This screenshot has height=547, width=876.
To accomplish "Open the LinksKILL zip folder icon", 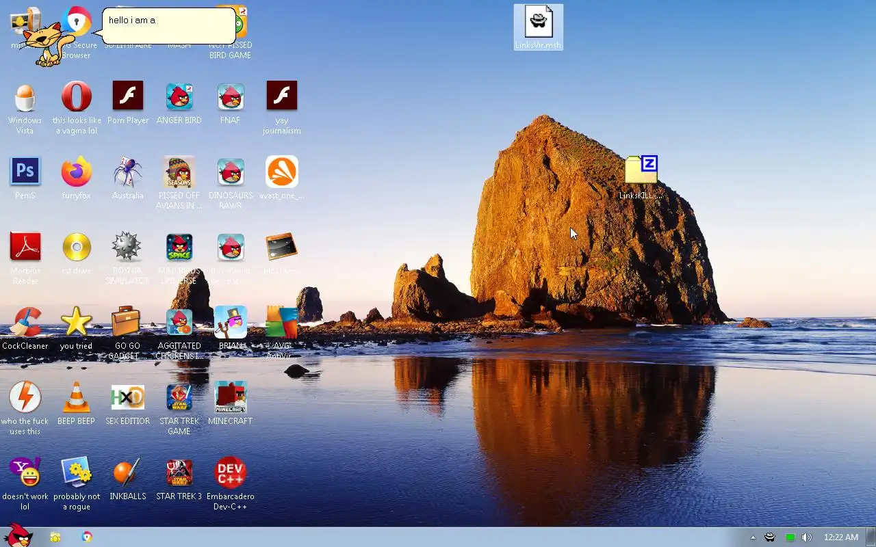I will pyautogui.click(x=641, y=171).
